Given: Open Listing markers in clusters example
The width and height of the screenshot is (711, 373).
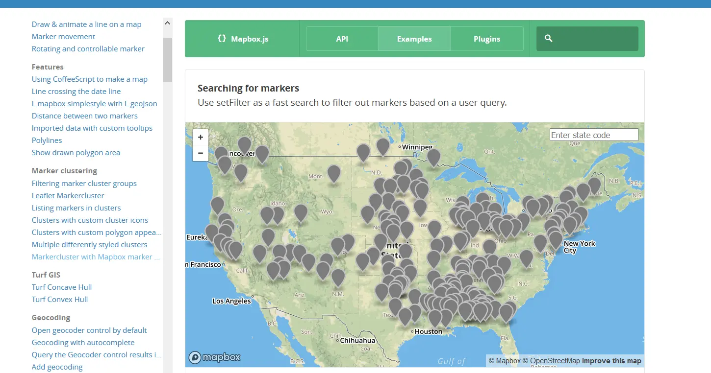Looking at the screenshot, I should tap(76, 208).
